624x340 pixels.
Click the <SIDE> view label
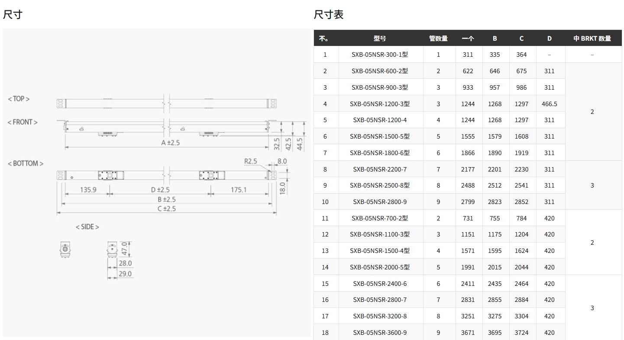pos(87,227)
